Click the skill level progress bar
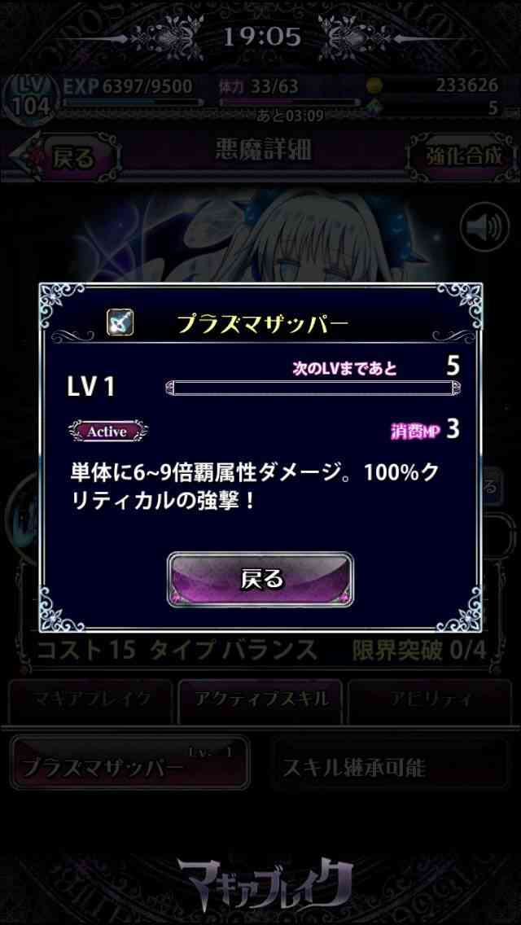Screen dimensions: 521x925 (x=313, y=388)
